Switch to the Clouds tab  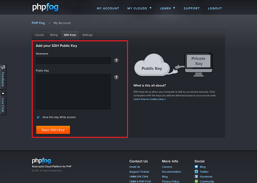(39, 35)
